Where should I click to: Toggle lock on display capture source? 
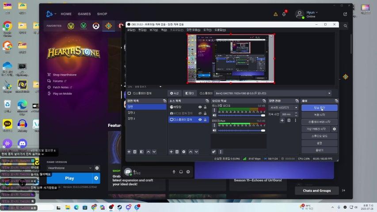coord(205,119)
